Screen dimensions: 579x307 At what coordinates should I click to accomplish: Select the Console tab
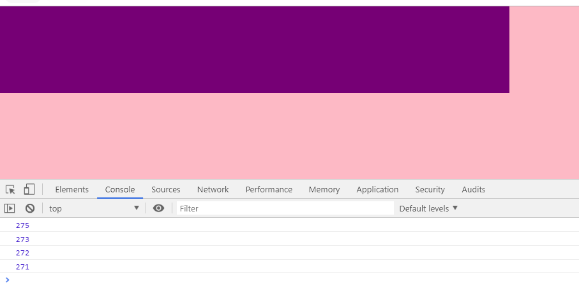pos(120,189)
